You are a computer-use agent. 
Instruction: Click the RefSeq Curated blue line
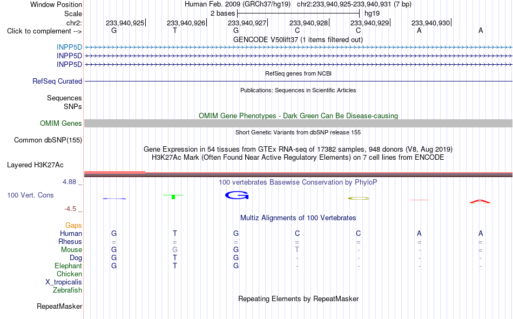point(298,81)
